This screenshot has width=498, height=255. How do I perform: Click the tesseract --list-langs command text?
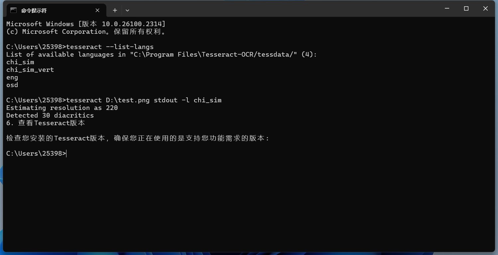tap(110, 47)
